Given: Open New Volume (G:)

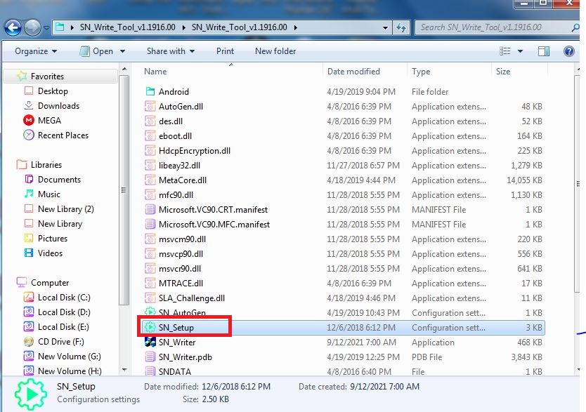Looking at the screenshot, I should pyautogui.click(x=69, y=357).
